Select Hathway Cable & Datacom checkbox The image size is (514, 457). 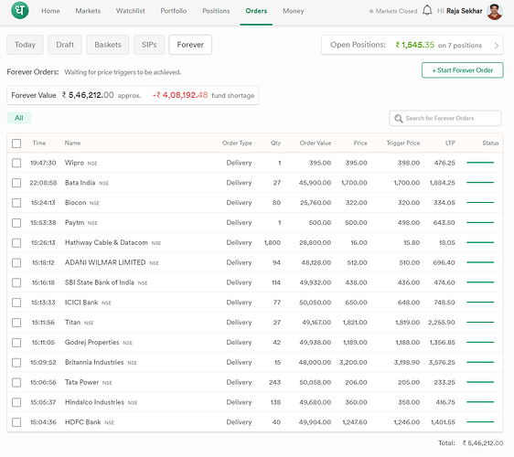pos(16,243)
